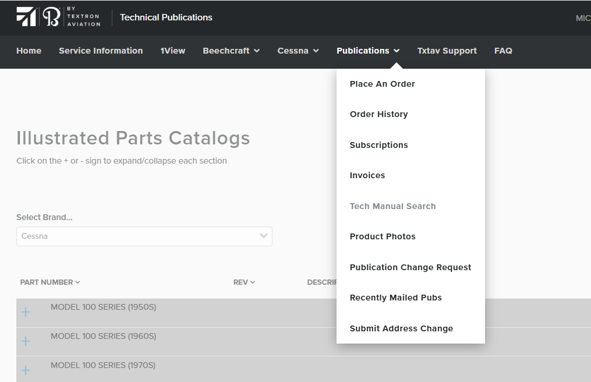Open Recently Mailed Pubs menu entry
591x382 pixels.
(x=396, y=298)
